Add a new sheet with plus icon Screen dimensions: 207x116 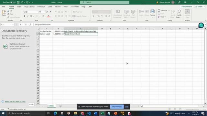[60, 106]
